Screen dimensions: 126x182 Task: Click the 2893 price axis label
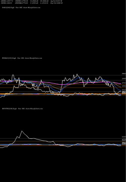[124, 79]
